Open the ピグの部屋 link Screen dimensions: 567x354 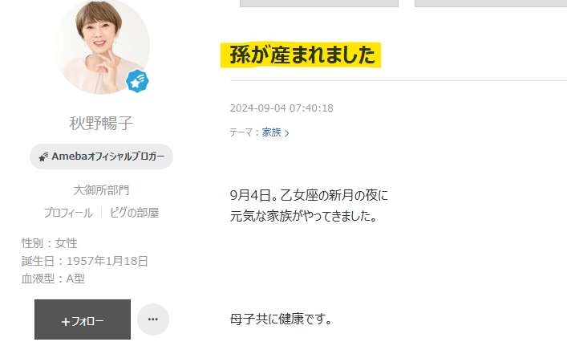coord(134,213)
